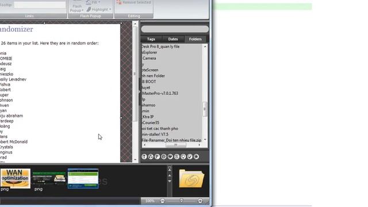Click Remove Selected in Editing group
Screen dimensions: 368x207
(x=134, y=2)
